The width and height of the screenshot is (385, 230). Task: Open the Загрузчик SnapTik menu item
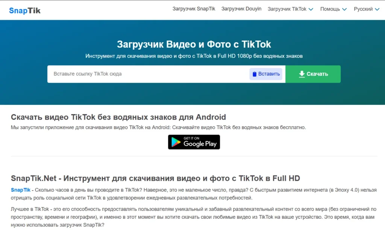click(x=194, y=9)
